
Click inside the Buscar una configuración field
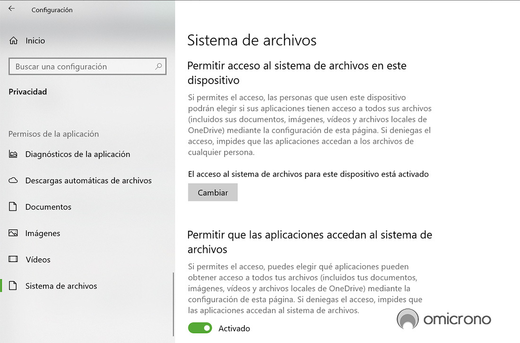[71, 66]
